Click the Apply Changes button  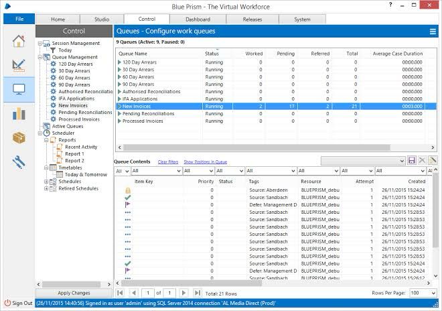74,294
